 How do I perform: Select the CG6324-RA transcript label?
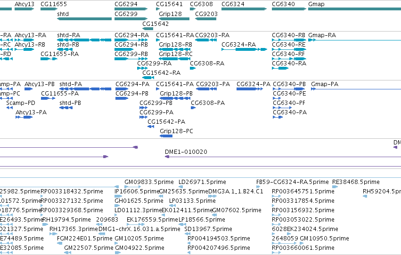tap(238, 44)
